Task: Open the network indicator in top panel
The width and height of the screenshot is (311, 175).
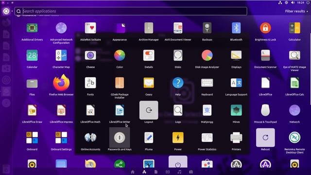Action: (280, 2)
